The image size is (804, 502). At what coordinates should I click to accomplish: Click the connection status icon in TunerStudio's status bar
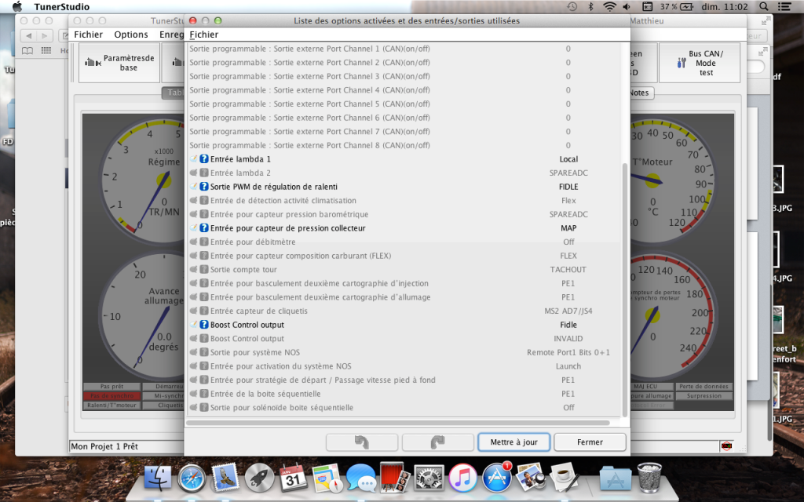[726, 446]
